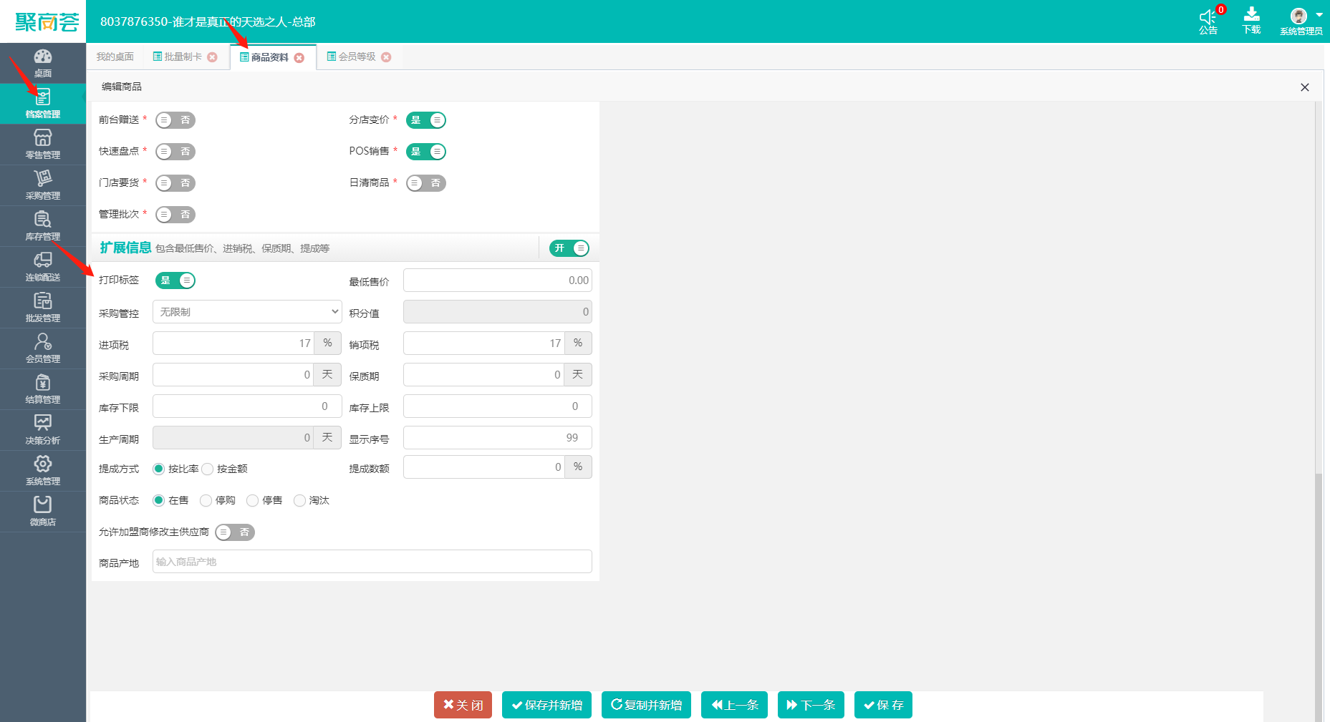Click the 商品产地 input field

[372, 562]
